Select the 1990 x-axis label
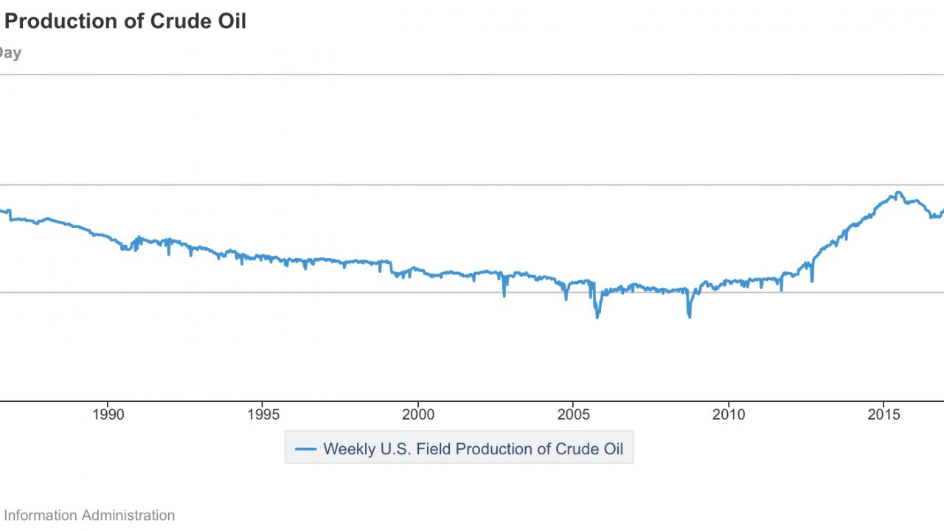This screenshot has width=944, height=531. (x=108, y=415)
